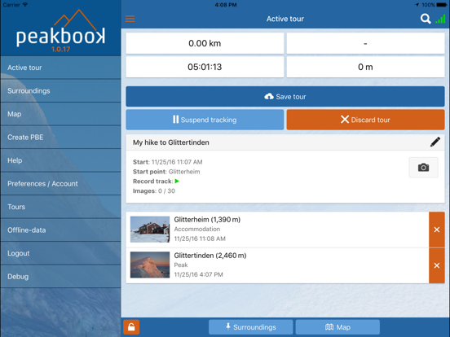The width and height of the screenshot is (450, 337).
Task: Tap the orange hamburger menu icon
Action: click(130, 19)
